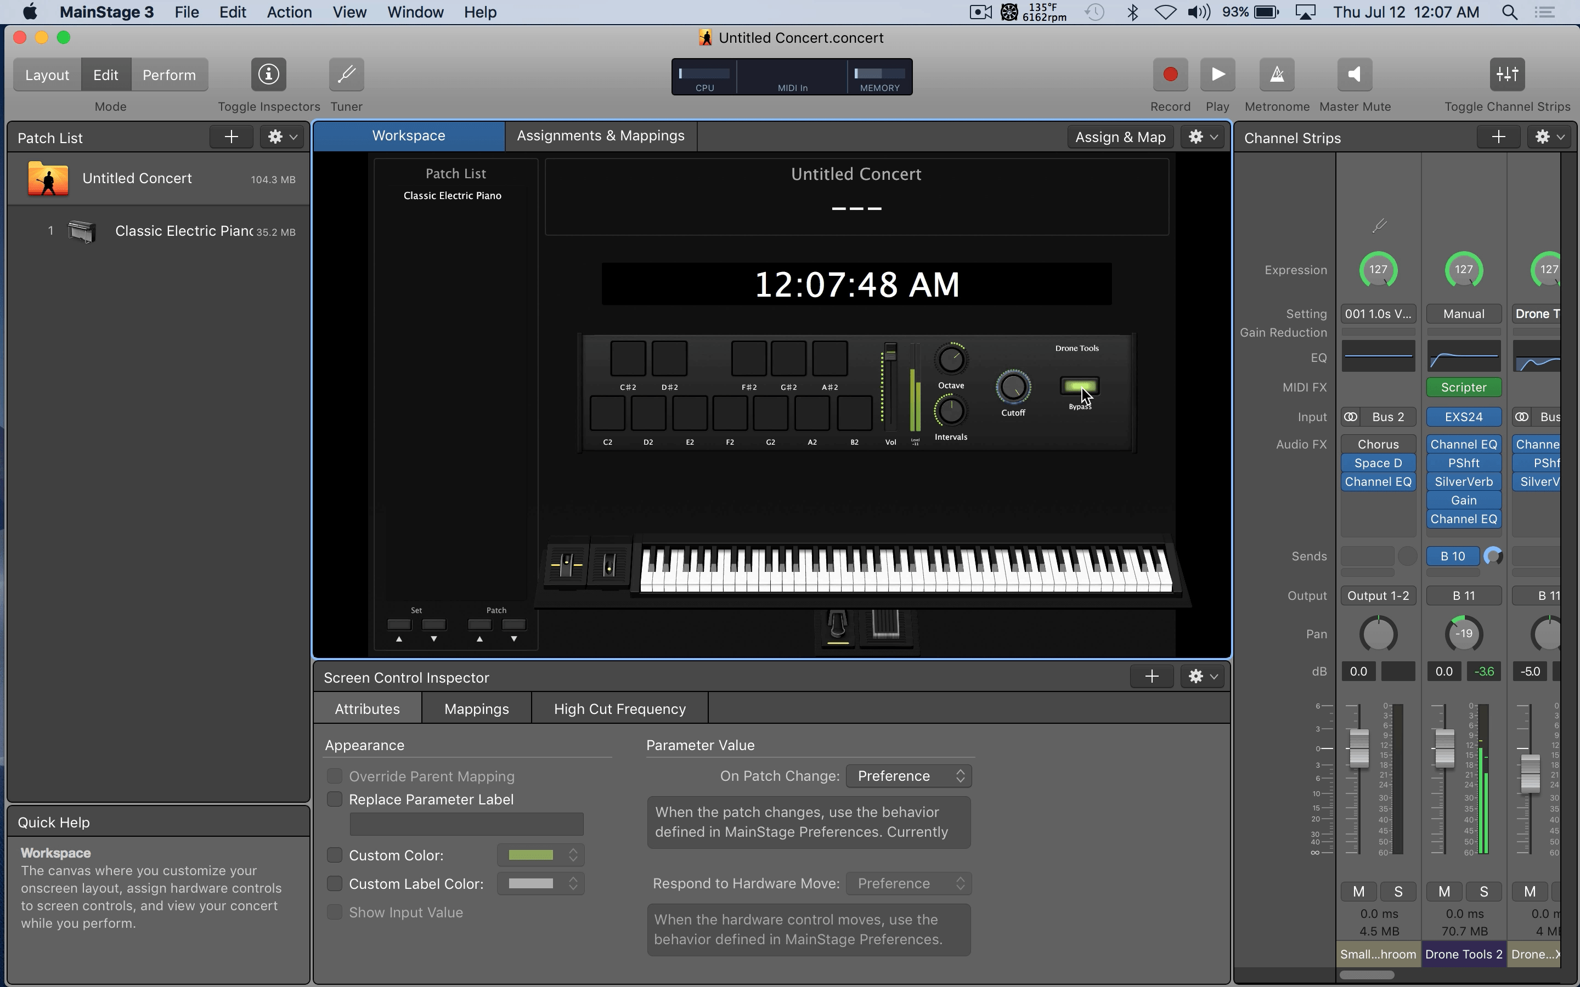This screenshot has height=987, width=1580.
Task: Click the Assign & Map button
Action: pos(1120,137)
